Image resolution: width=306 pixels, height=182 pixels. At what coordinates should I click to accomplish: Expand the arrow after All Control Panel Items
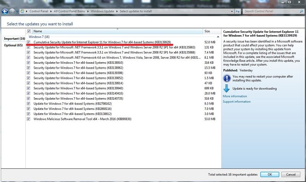(88, 11)
